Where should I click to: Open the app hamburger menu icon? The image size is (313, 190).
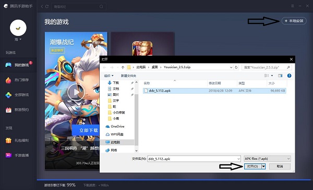[x=293, y=6]
